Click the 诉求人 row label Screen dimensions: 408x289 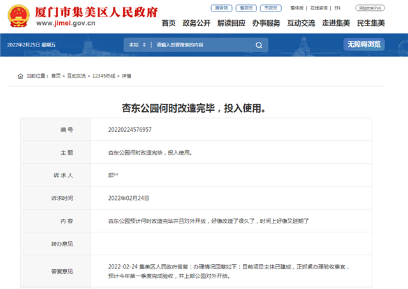click(x=63, y=176)
